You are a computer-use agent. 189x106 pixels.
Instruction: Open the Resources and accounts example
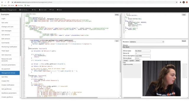click(10, 60)
